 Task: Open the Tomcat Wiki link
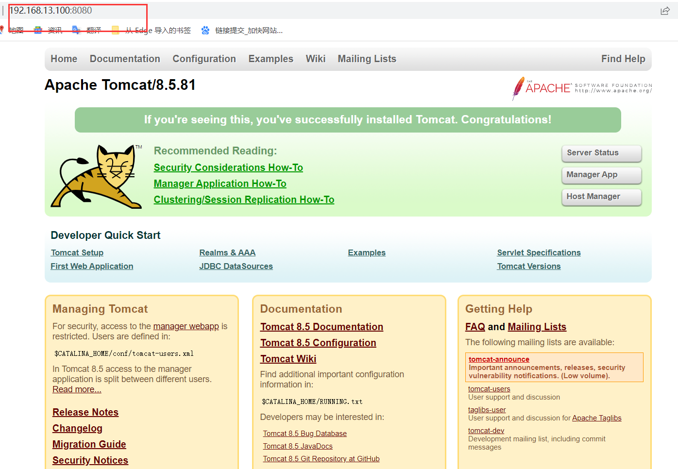click(x=288, y=359)
